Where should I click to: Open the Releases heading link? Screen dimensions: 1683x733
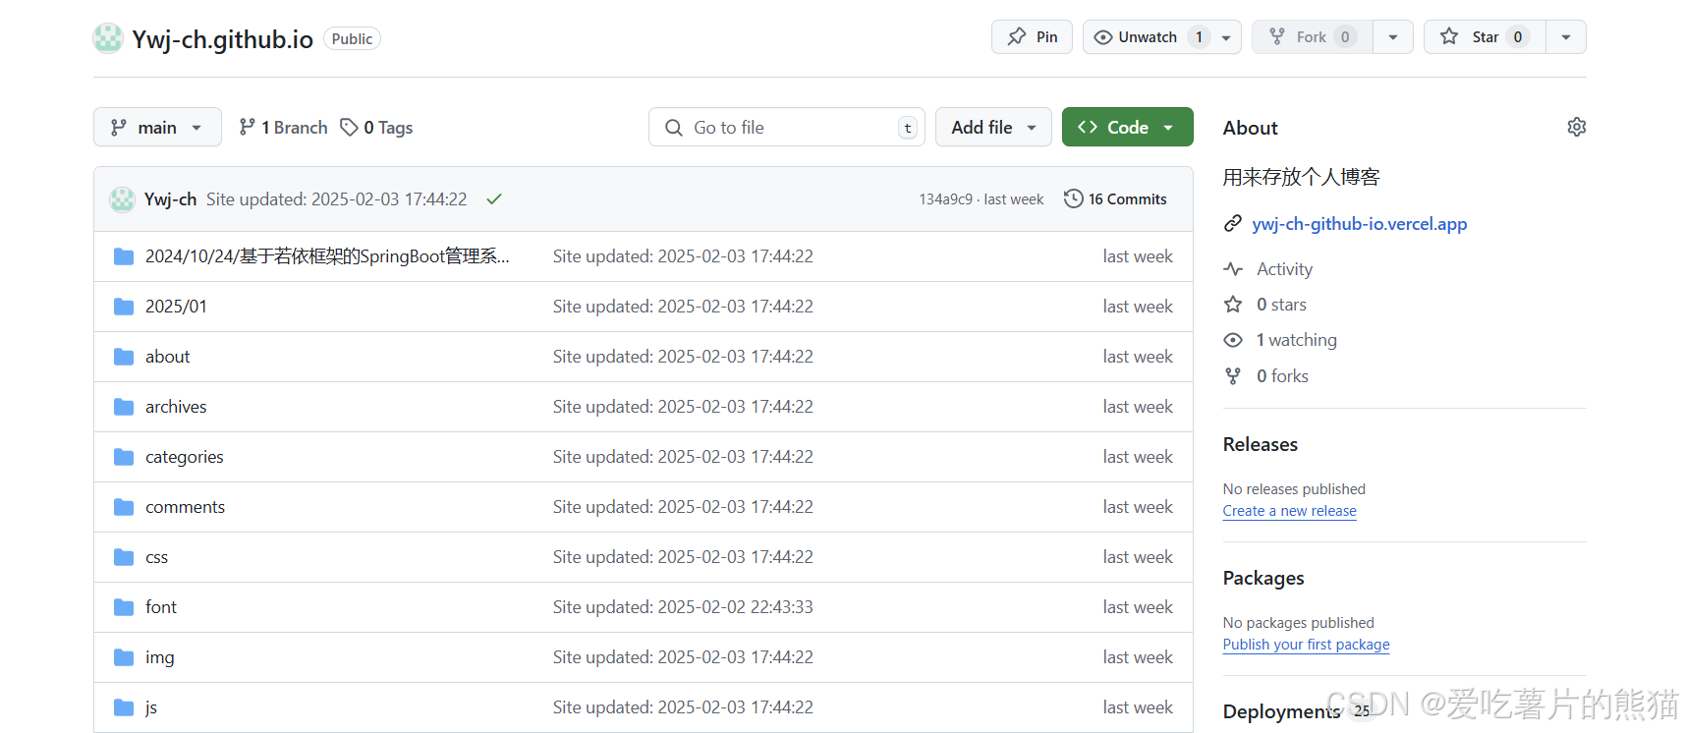coord(1261,444)
